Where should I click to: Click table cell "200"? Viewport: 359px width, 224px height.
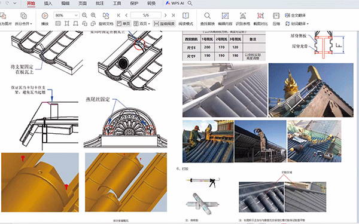(207, 47)
